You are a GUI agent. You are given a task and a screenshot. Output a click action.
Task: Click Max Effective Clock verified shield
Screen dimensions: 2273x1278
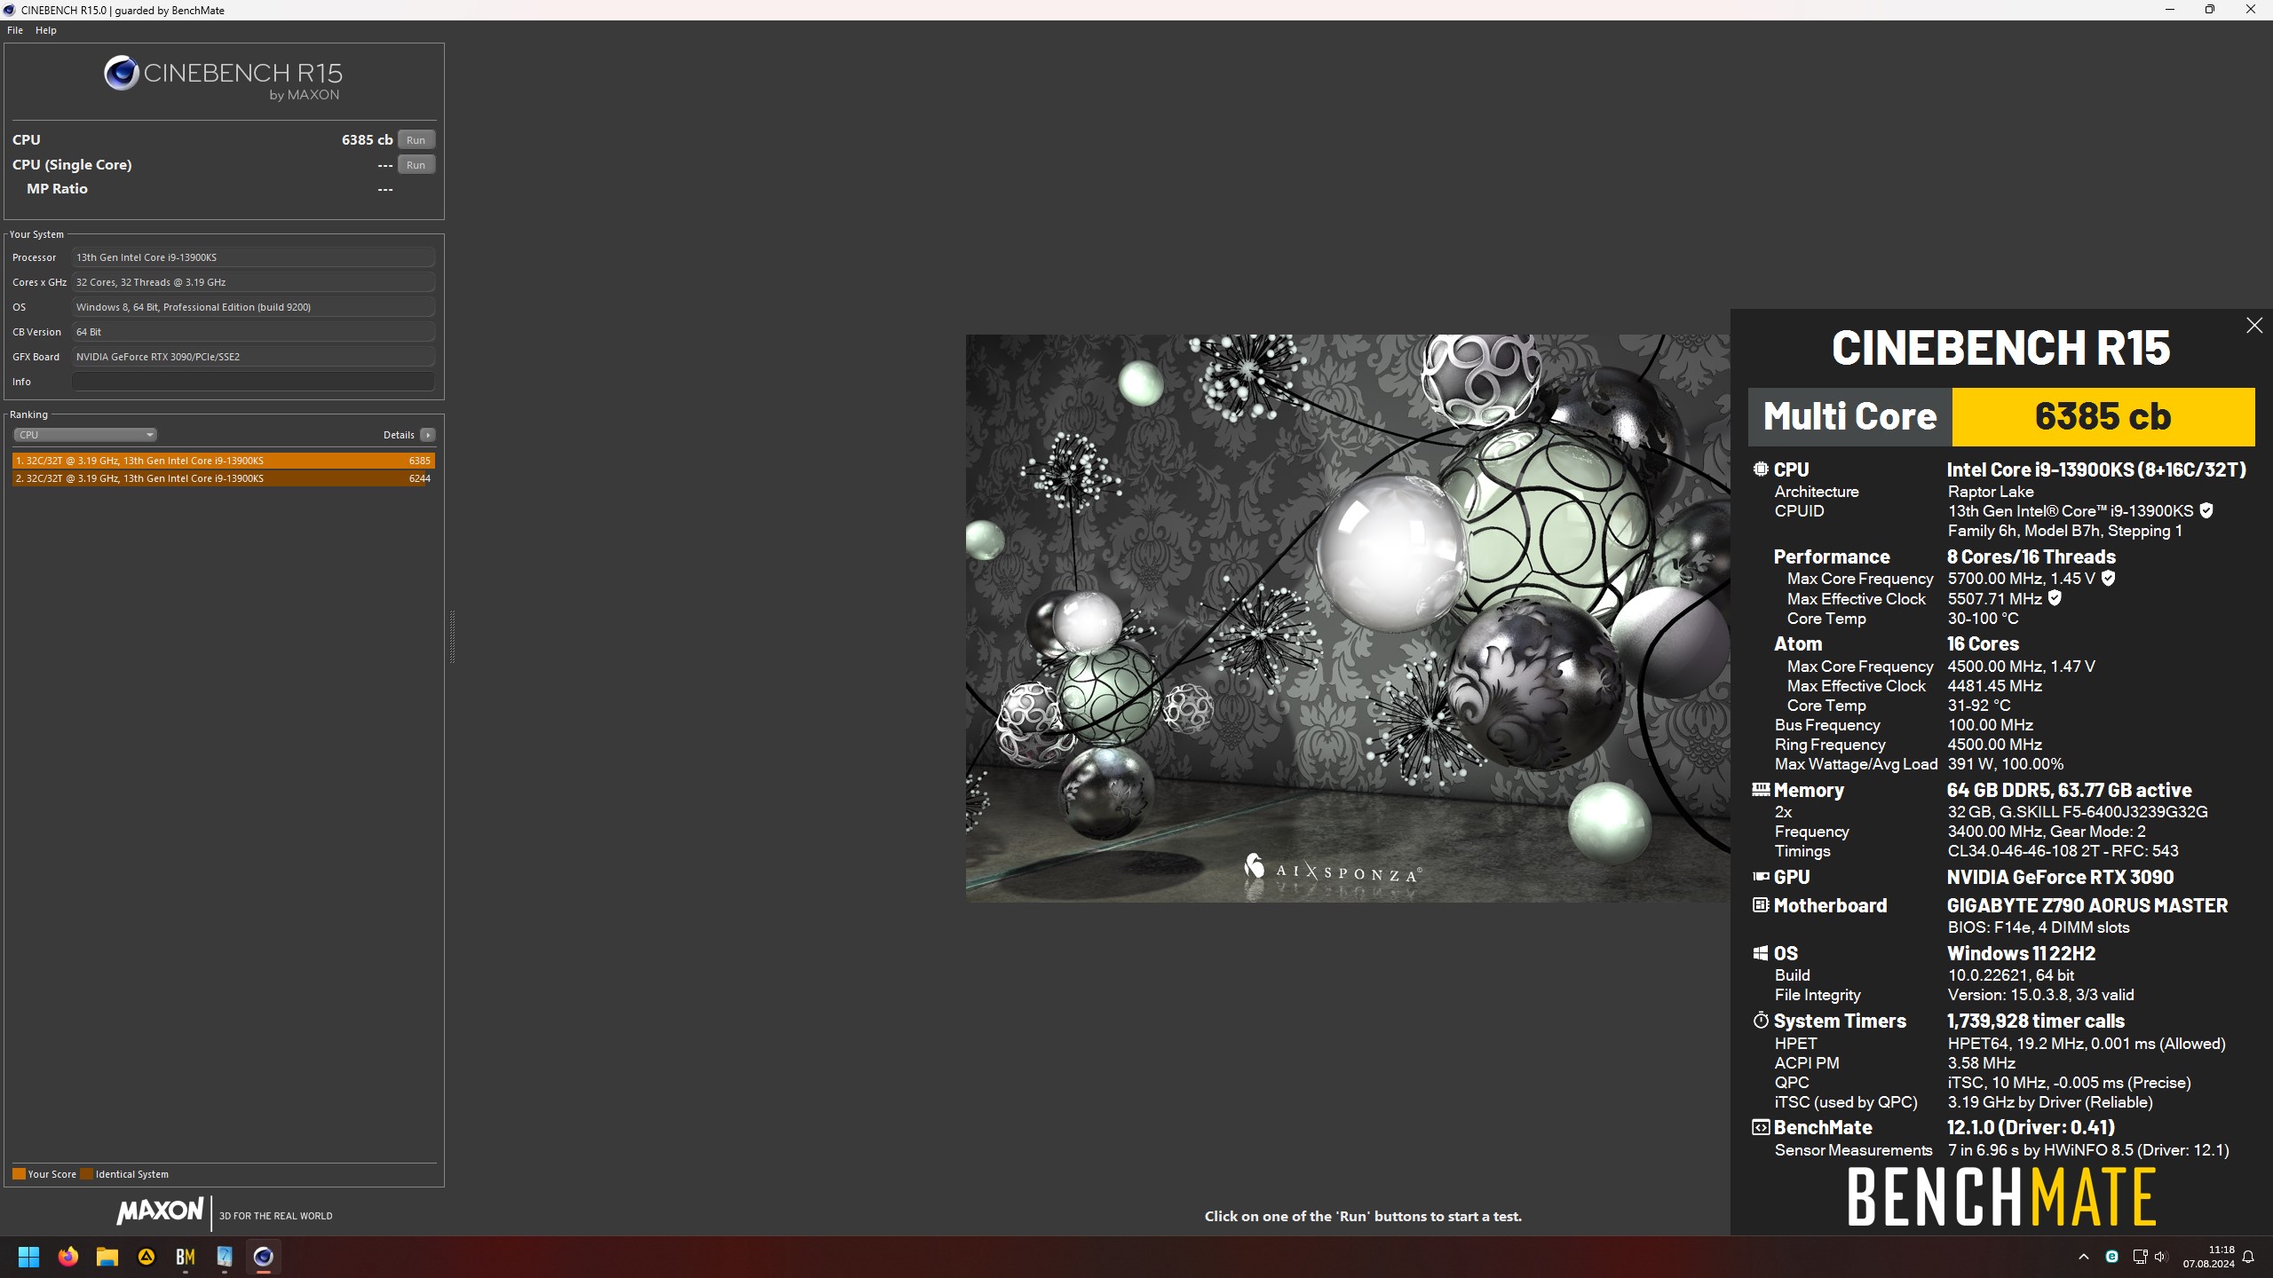click(2055, 598)
